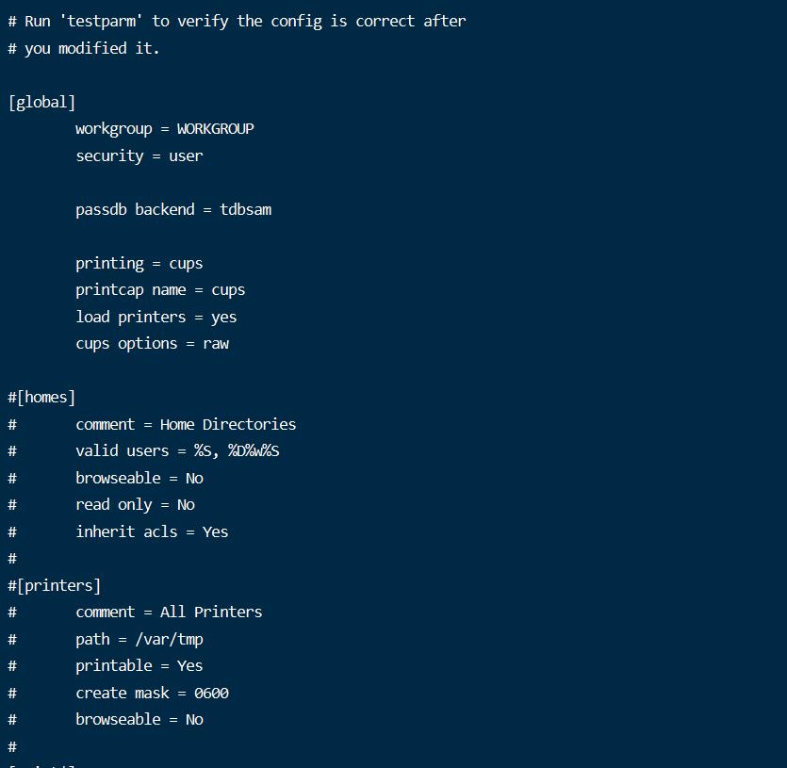Click 'read only = No' line
787x768 pixels.
pos(135,504)
